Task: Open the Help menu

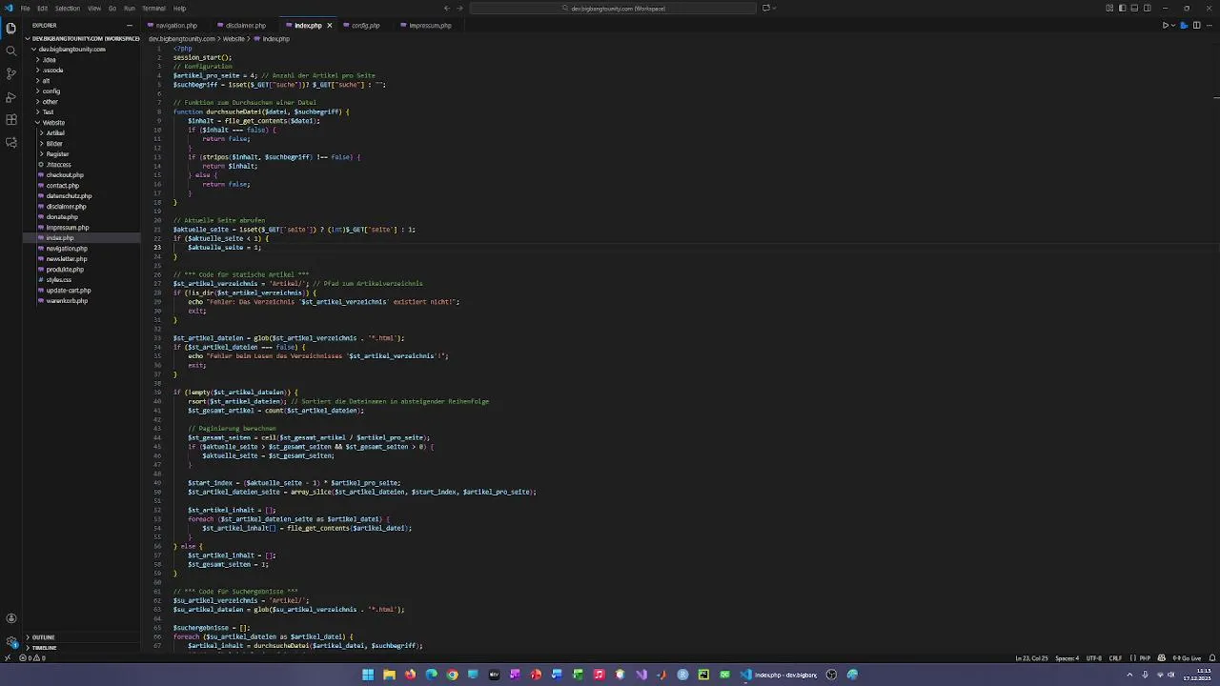Action: pyautogui.click(x=180, y=9)
